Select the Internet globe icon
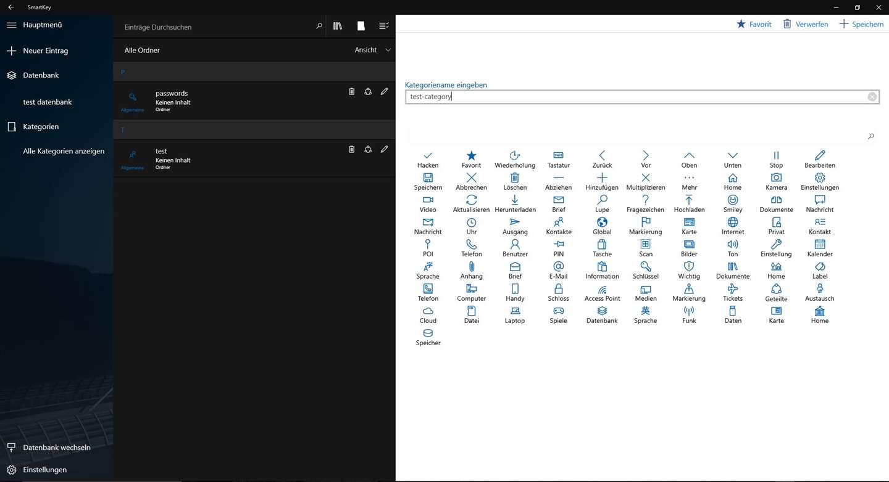 point(733,226)
